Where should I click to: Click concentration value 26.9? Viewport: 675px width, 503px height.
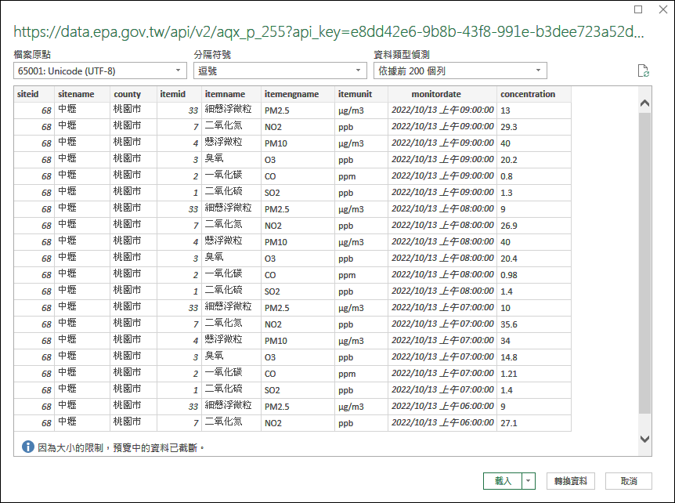[x=509, y=226]
